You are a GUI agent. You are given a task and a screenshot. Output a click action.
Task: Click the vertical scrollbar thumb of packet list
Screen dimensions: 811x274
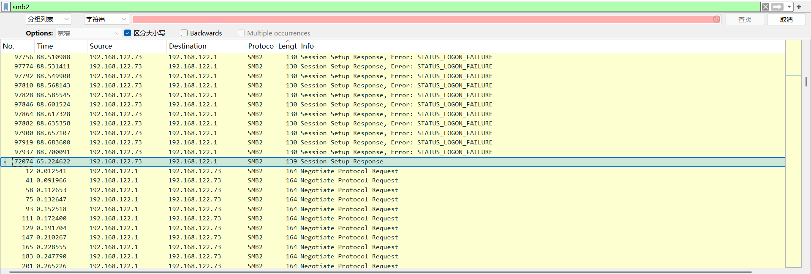click(x=806, y=81)
